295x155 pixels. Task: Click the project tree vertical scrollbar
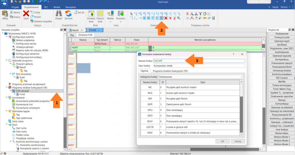pyautogui.click(x=65, y=91)
